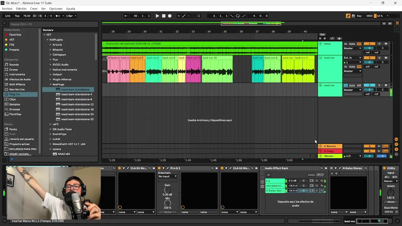Deactivate track 2 with its activator
The width and height of the screenshot is (402, 226).
[369, 58]
